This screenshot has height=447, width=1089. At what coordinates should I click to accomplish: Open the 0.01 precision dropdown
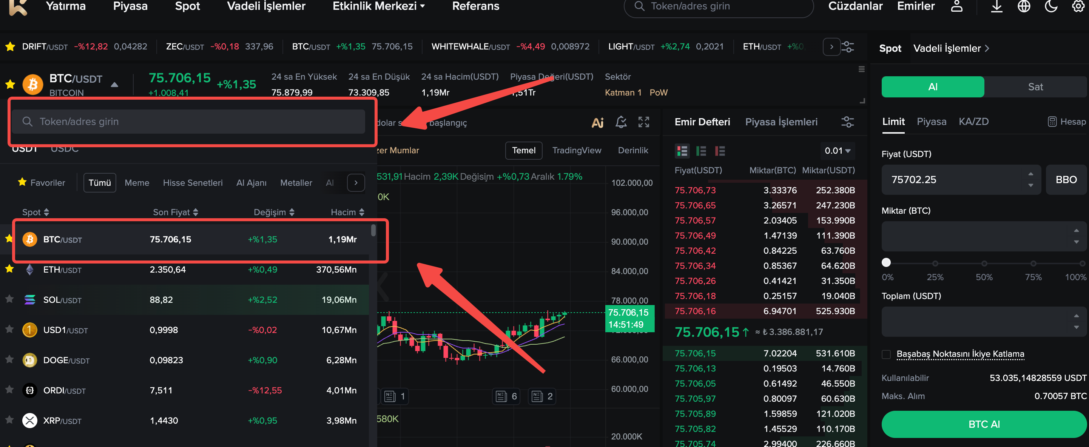pyautogui.click(x=837, y=151)
